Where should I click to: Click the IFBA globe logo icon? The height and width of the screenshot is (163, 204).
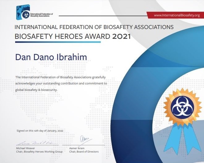(x=23, y=12)
